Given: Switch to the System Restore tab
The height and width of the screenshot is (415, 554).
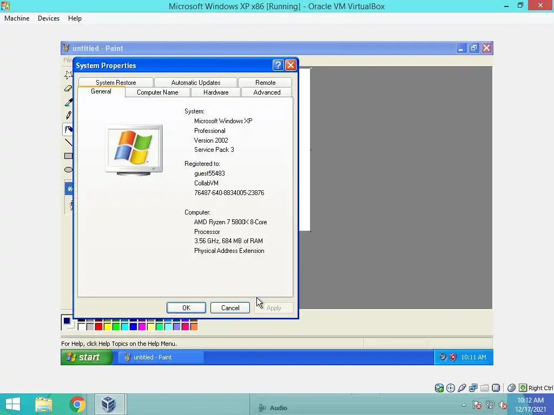Looking at the screenshot, I should tap(116, 82).
